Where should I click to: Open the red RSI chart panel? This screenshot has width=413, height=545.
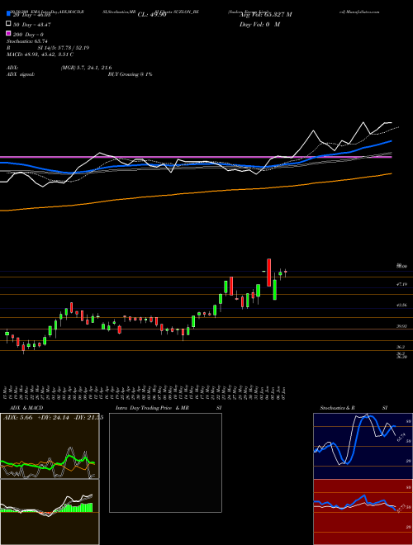(363, 512)
